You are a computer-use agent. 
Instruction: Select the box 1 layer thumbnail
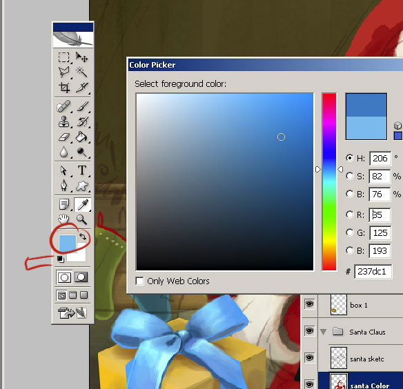(339, 305)
